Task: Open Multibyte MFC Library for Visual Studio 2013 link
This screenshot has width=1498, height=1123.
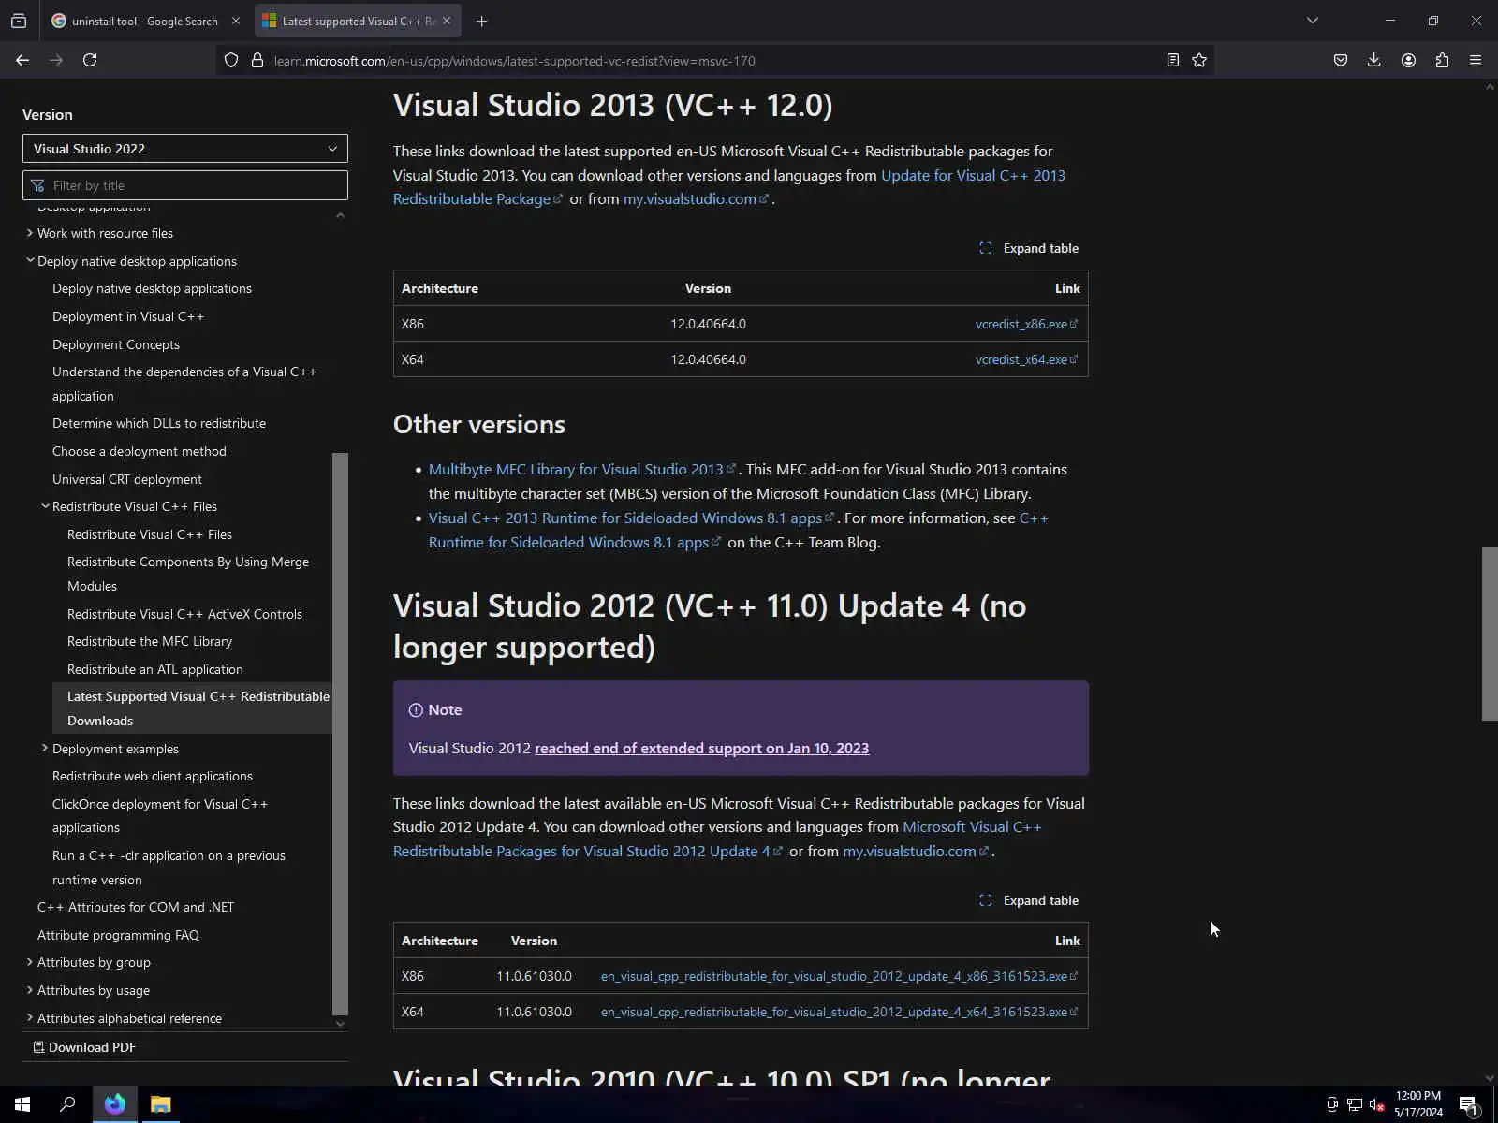Action: pyautogui.click(x=581, y=470)
